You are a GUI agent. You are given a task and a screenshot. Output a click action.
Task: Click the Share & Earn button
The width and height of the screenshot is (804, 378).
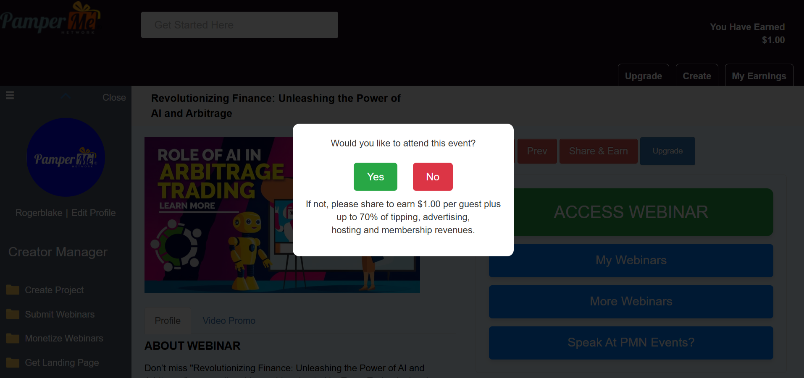[x=599, y=151]
